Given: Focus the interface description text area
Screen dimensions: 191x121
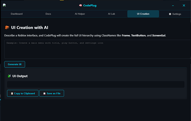Looking at the screenshot, I should click(x=97, y=49).
